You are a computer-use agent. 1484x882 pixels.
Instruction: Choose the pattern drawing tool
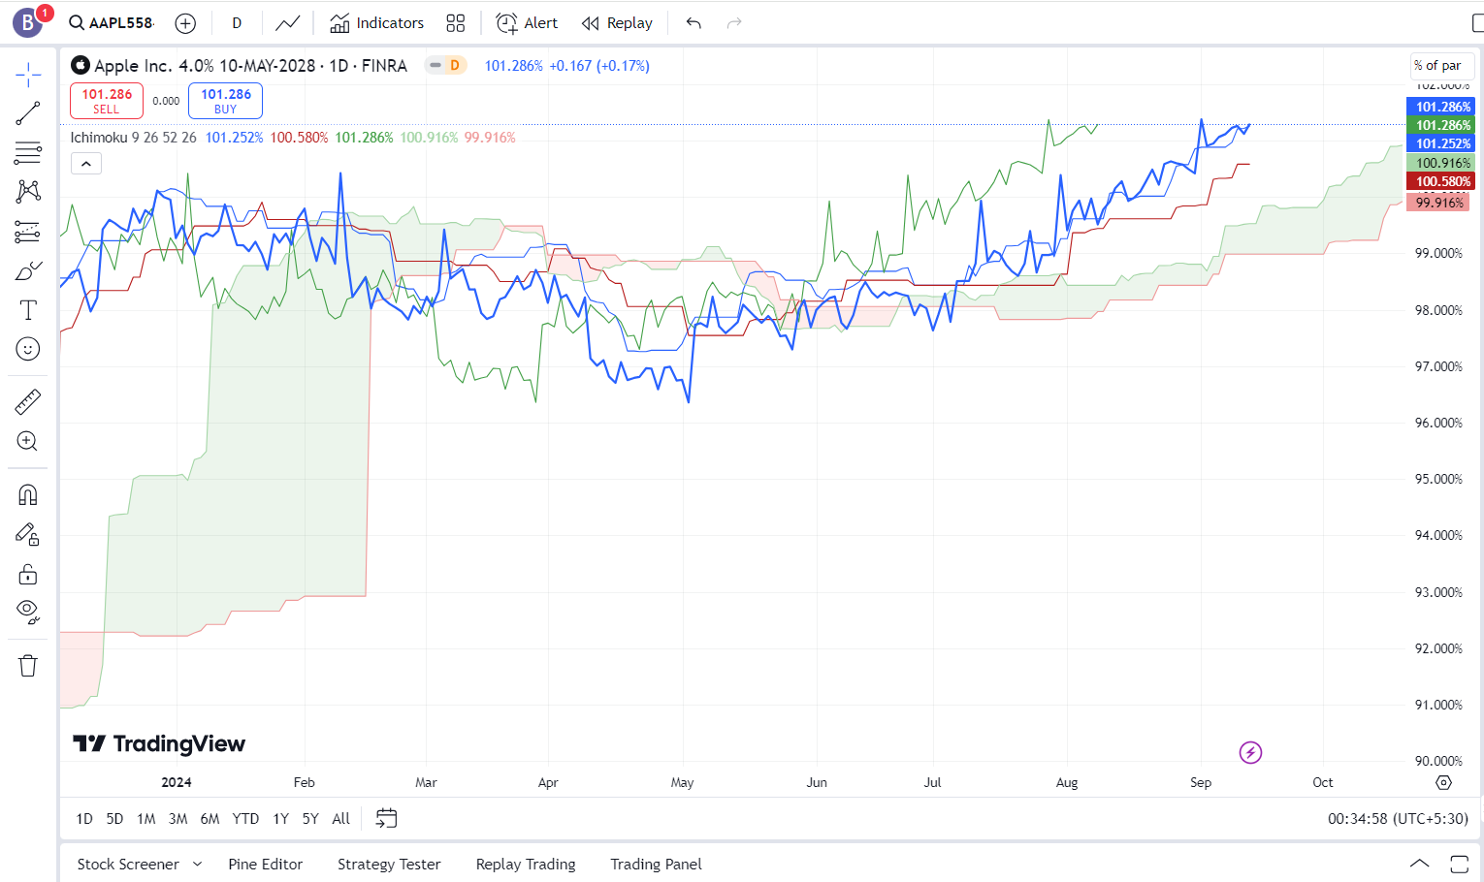pos(28,191)
